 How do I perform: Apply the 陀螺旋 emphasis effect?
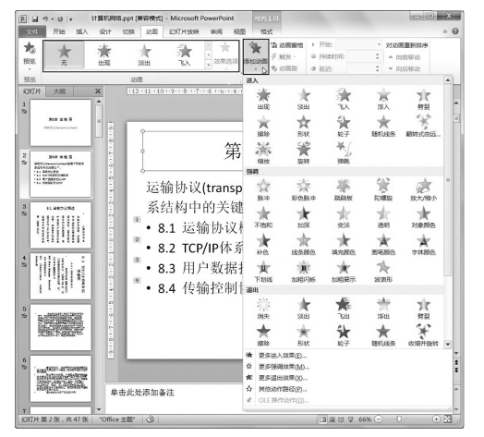[383, 189]
